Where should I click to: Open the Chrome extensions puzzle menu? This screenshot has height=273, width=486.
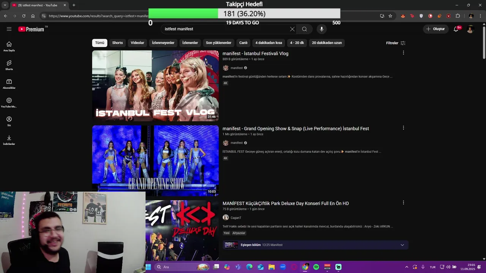458,16
